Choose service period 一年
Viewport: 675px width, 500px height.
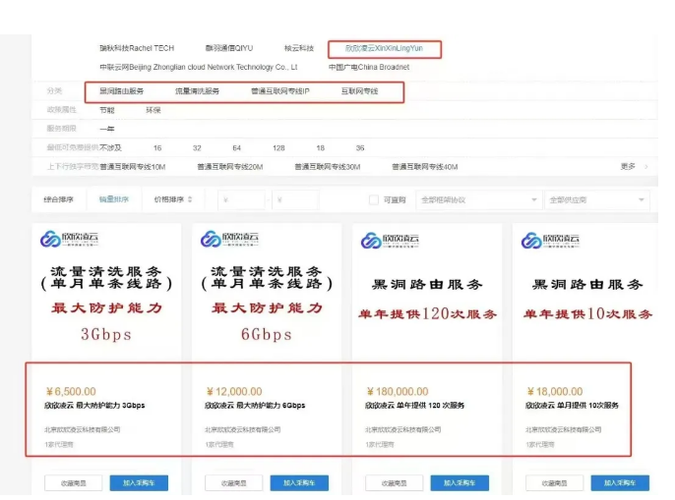click(107, 129)
